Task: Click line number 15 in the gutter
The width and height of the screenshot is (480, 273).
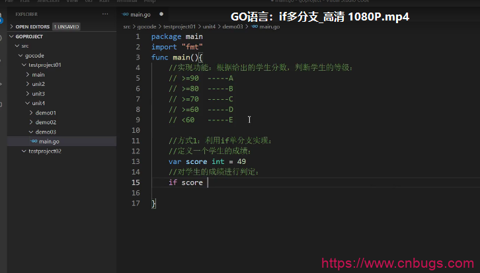Action: tap(136, 182)
